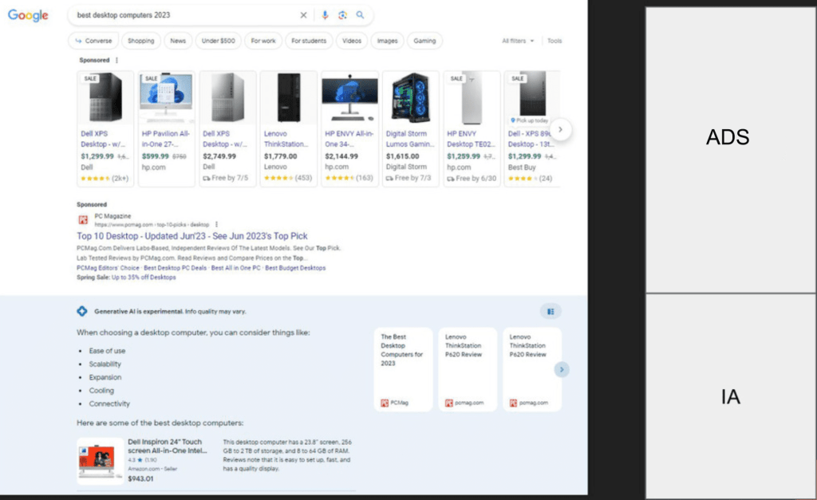Image resolution: width=817 pixels, height=500 pixels.
Task: Open Digital Storm Lumos Gaming image
Action: point(411,97)
